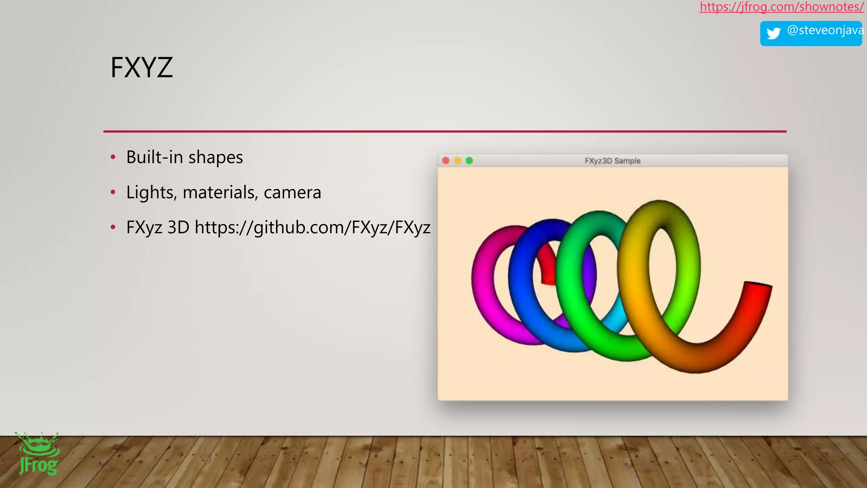Open the jfrog.com/shownotes link
Image resolution: width=867 pixels, height=488 pixels.
coord(781,7)
